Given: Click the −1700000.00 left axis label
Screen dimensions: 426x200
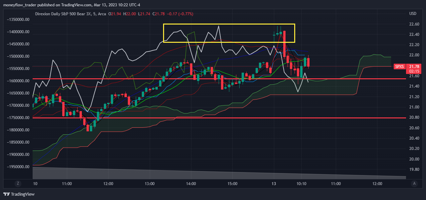Looking at the screenshot, I should 18,105.
